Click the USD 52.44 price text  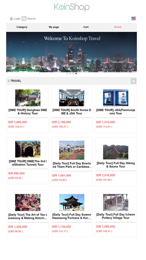(x=15, y=178)
